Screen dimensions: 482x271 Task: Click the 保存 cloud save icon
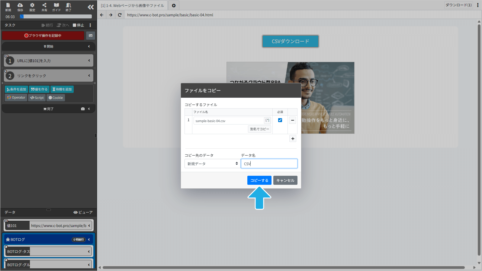click(20, 7)
